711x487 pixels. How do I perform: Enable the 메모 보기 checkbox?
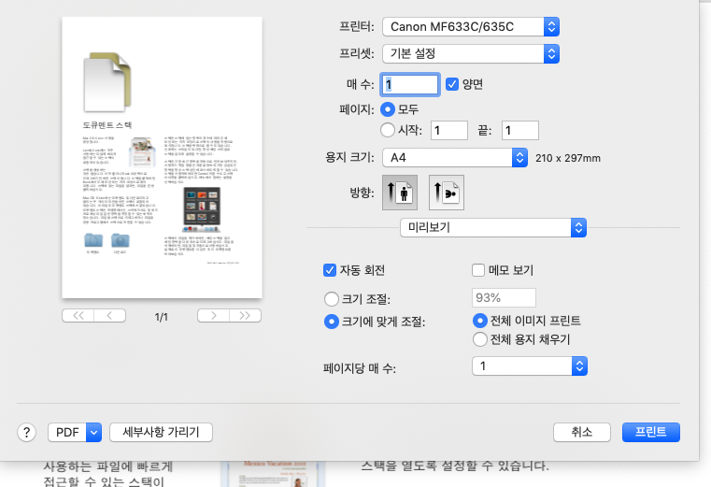click(479, 271)
